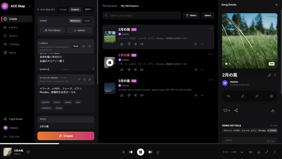
Task: Clear lyrics with the trash icon
Action: tap(90, 46)
